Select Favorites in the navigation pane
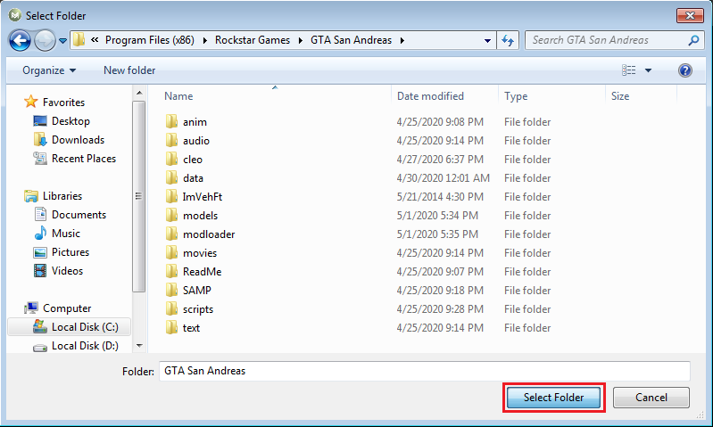 pos(54,103)
